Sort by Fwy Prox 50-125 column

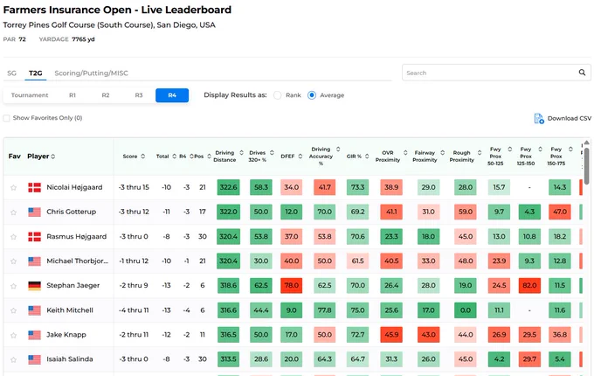pos(510,149)
